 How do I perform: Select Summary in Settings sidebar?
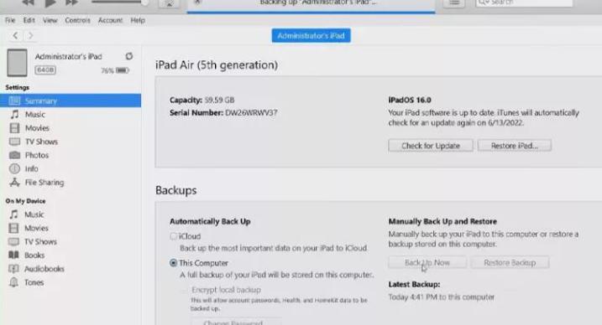(x=71, y=101)
